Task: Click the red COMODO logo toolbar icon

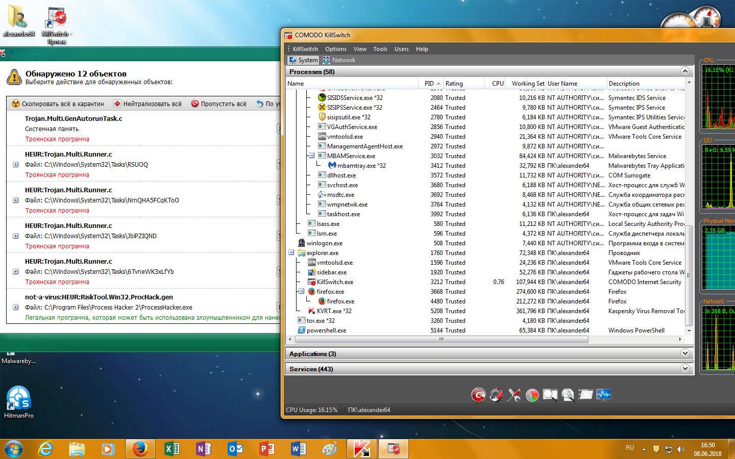Action: click(x=478, y=395)
